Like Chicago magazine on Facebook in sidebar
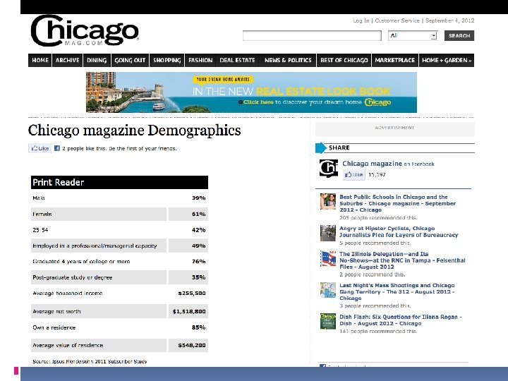The height and width of the screenshot is (381, 508). tap(354, 175)
